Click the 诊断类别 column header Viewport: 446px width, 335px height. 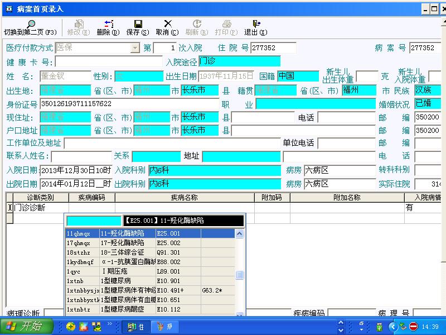(41, 198)
